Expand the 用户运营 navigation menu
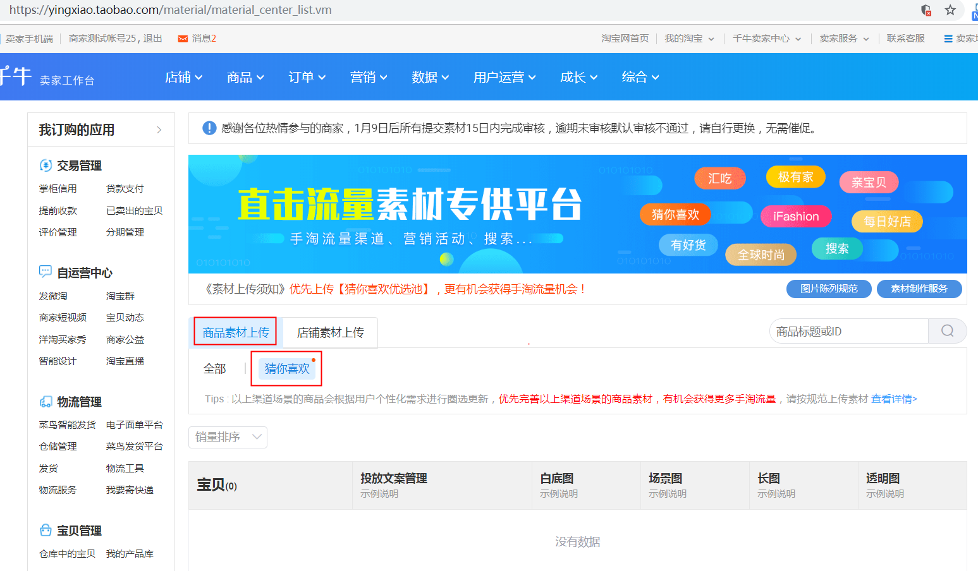 click(504, 77)
